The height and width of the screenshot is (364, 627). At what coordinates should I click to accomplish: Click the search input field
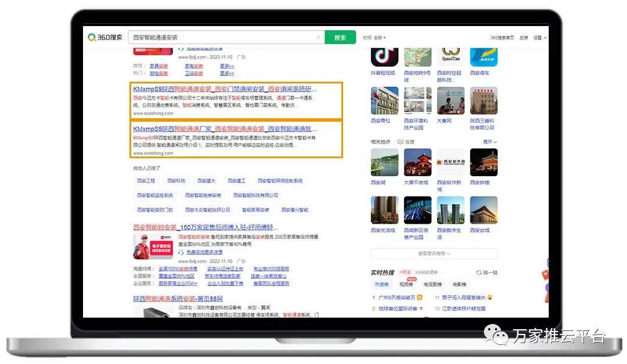point(221,37)
